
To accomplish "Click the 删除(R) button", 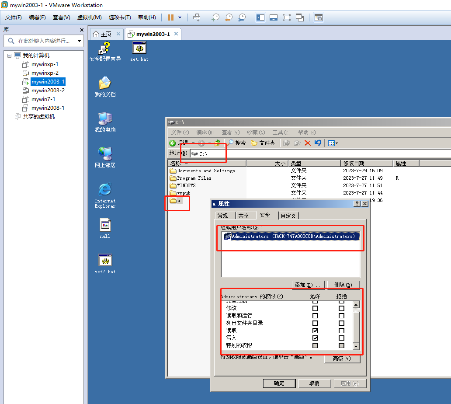I will point(343,285).
